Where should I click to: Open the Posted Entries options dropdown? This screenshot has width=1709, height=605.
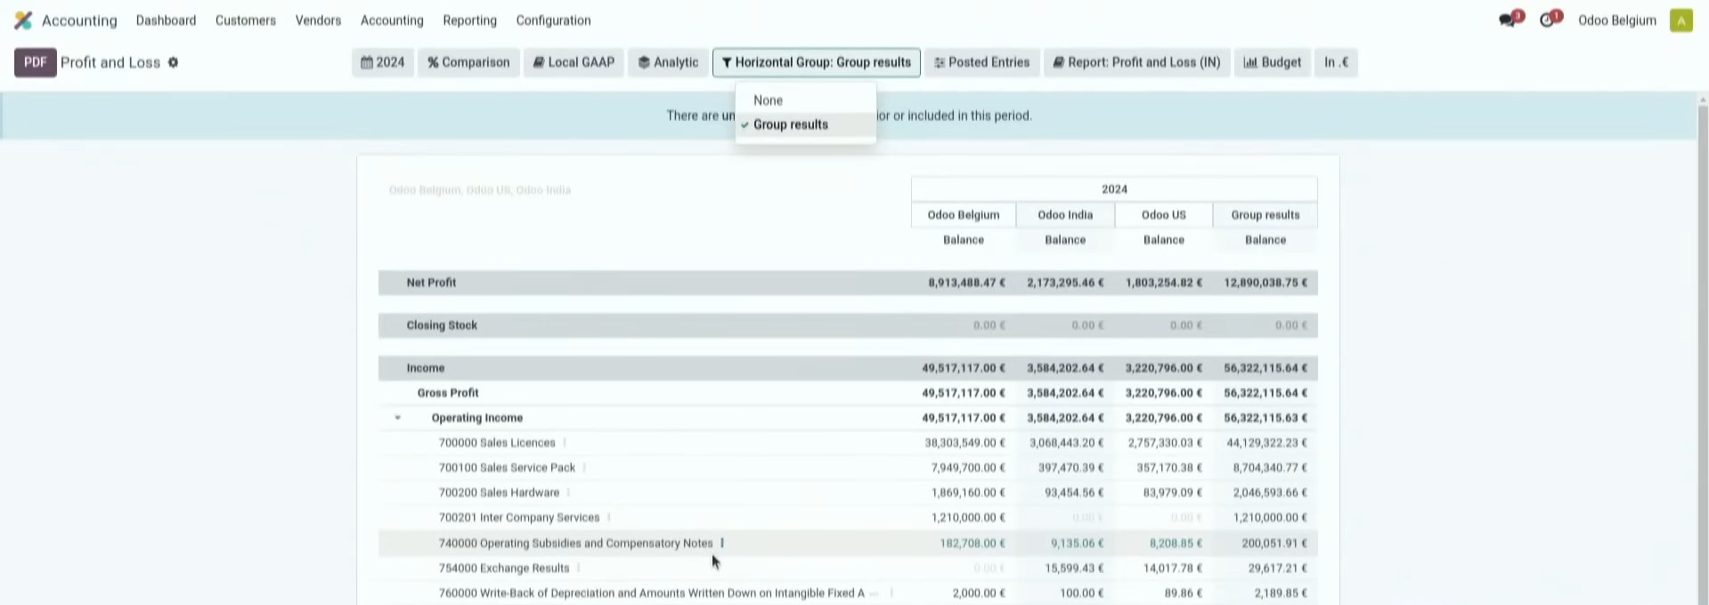[x=981, y=62]
